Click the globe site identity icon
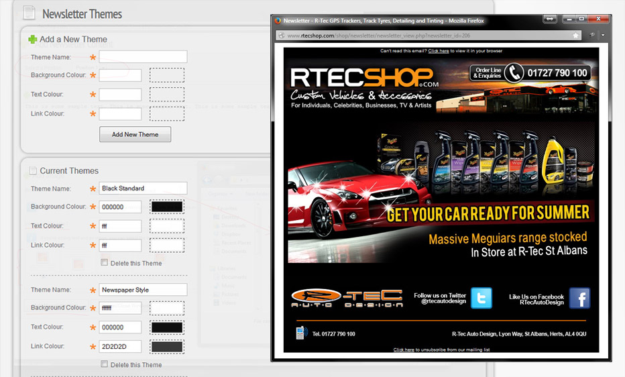Viewport: 625px width, 377px height. [x=282, y=36]
